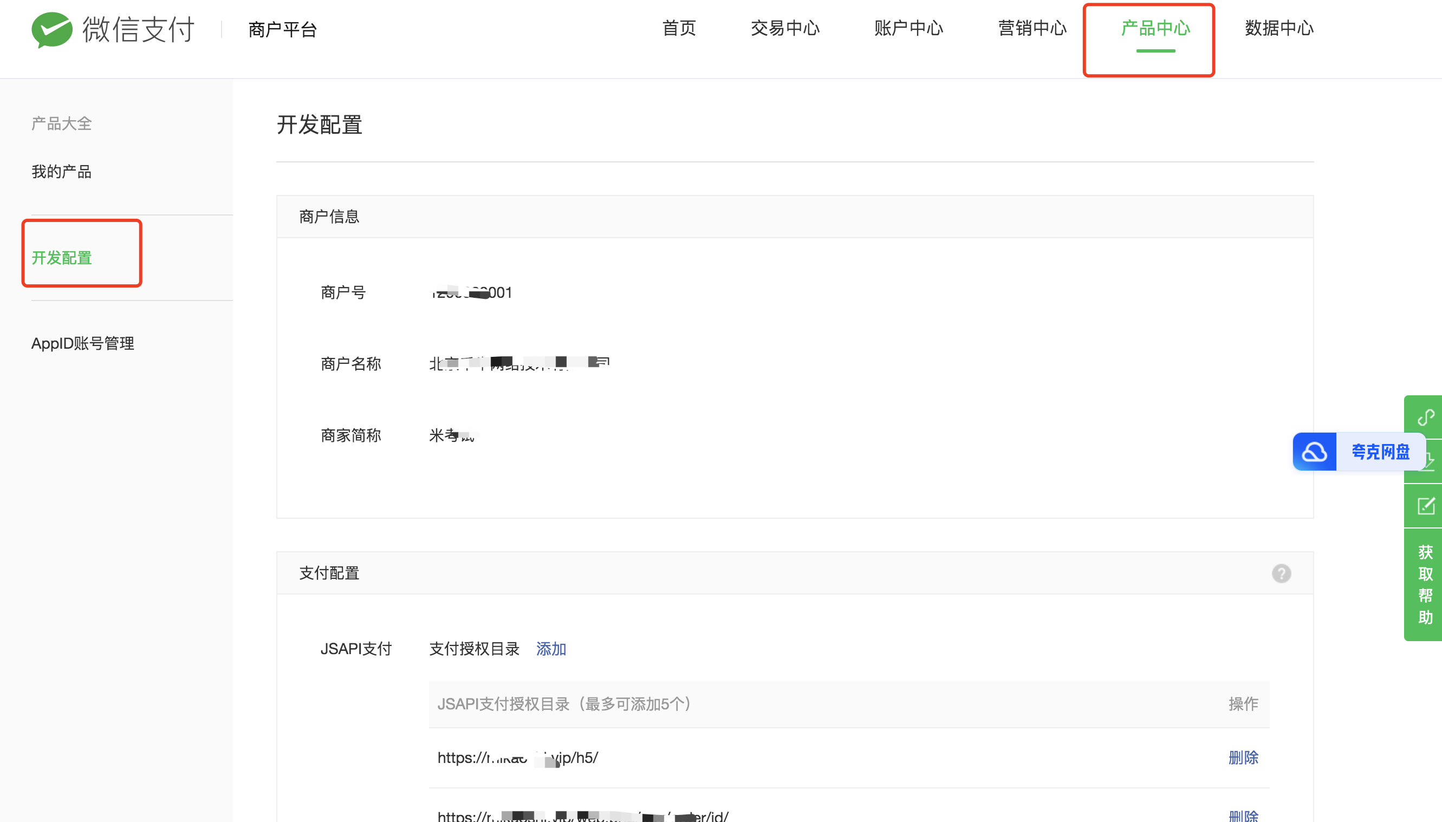
Task: Click the download icon in the green sidebar
Action: click(1427, 460)
